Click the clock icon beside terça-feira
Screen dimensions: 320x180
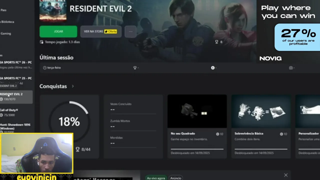[45, 68]
